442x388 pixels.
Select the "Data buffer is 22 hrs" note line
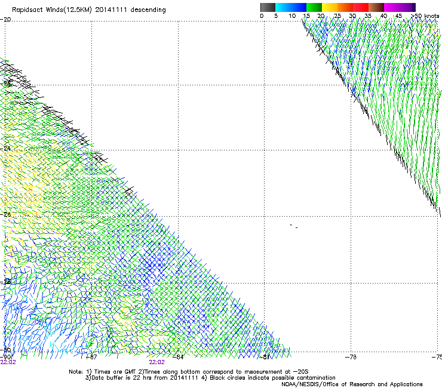pyautogui.click(x=210, y=378)
